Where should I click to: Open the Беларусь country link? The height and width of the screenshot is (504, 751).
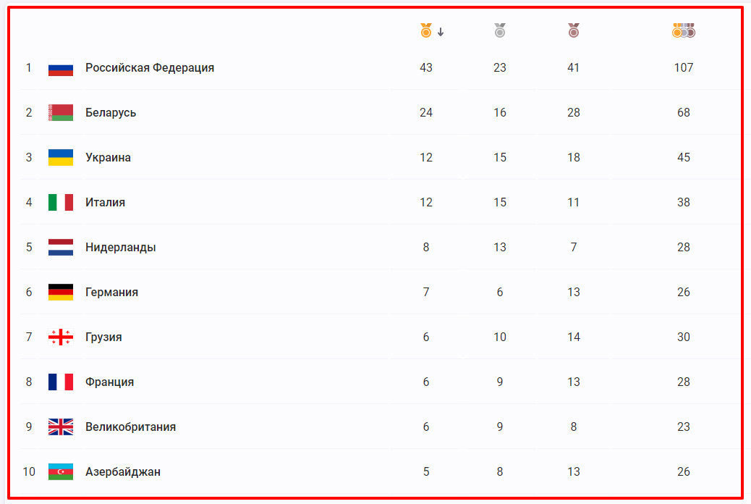[111, 113]
